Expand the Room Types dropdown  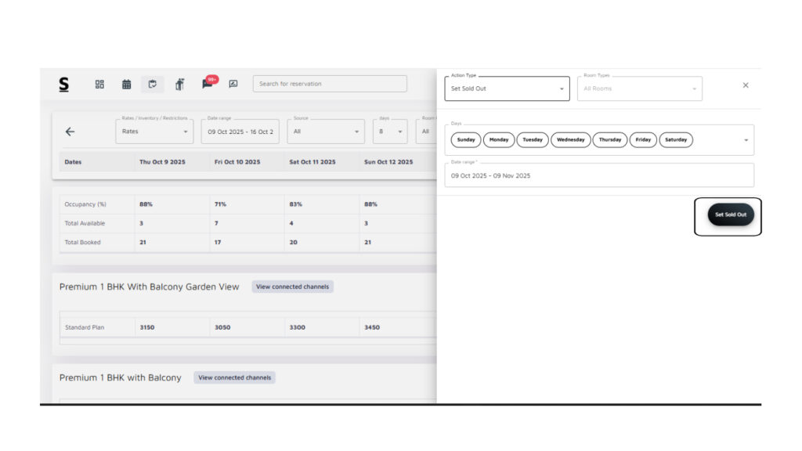639,88
